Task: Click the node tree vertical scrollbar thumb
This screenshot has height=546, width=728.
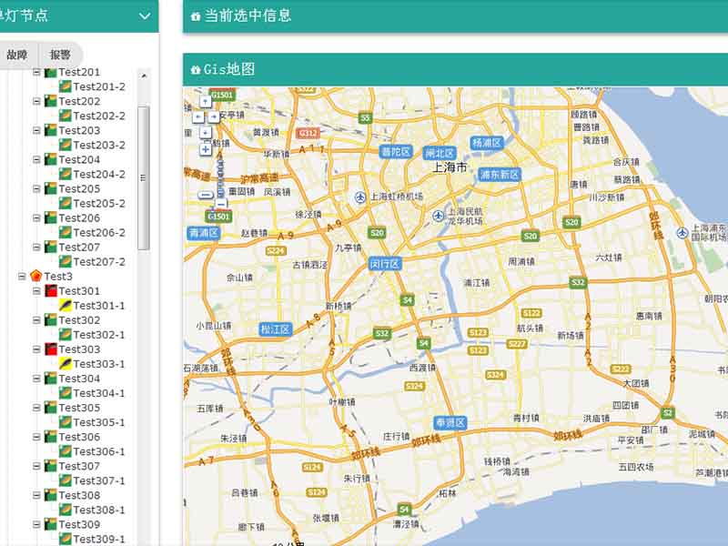Action: coord(144,177)
